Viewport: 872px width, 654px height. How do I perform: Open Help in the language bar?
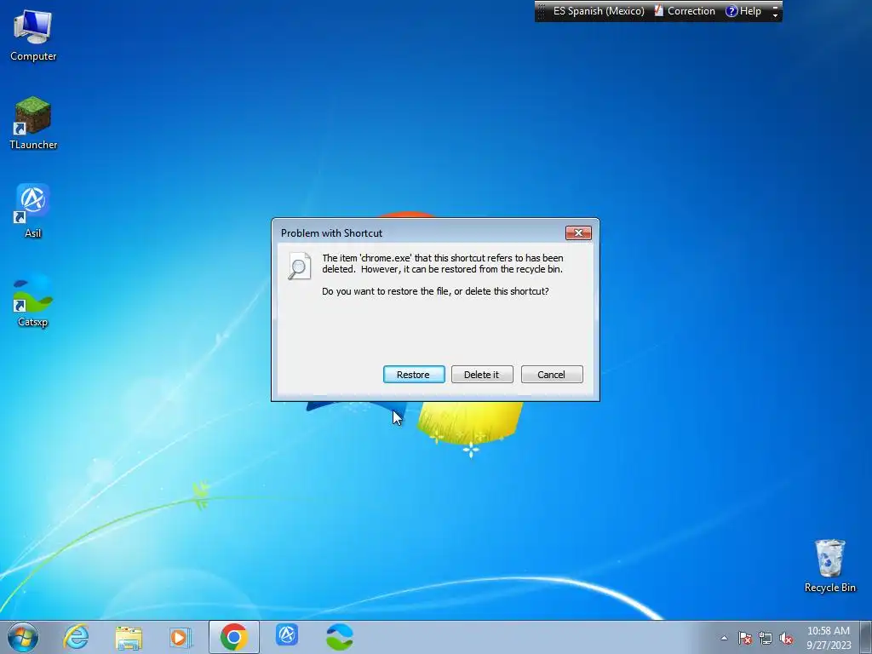pyautogui.click(x=743, y=11)
